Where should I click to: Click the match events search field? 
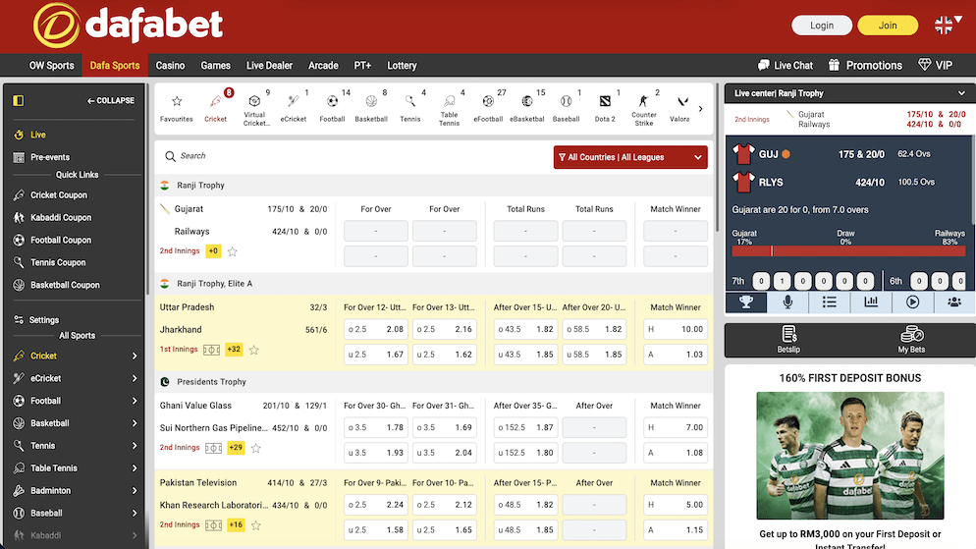point(354,156)
